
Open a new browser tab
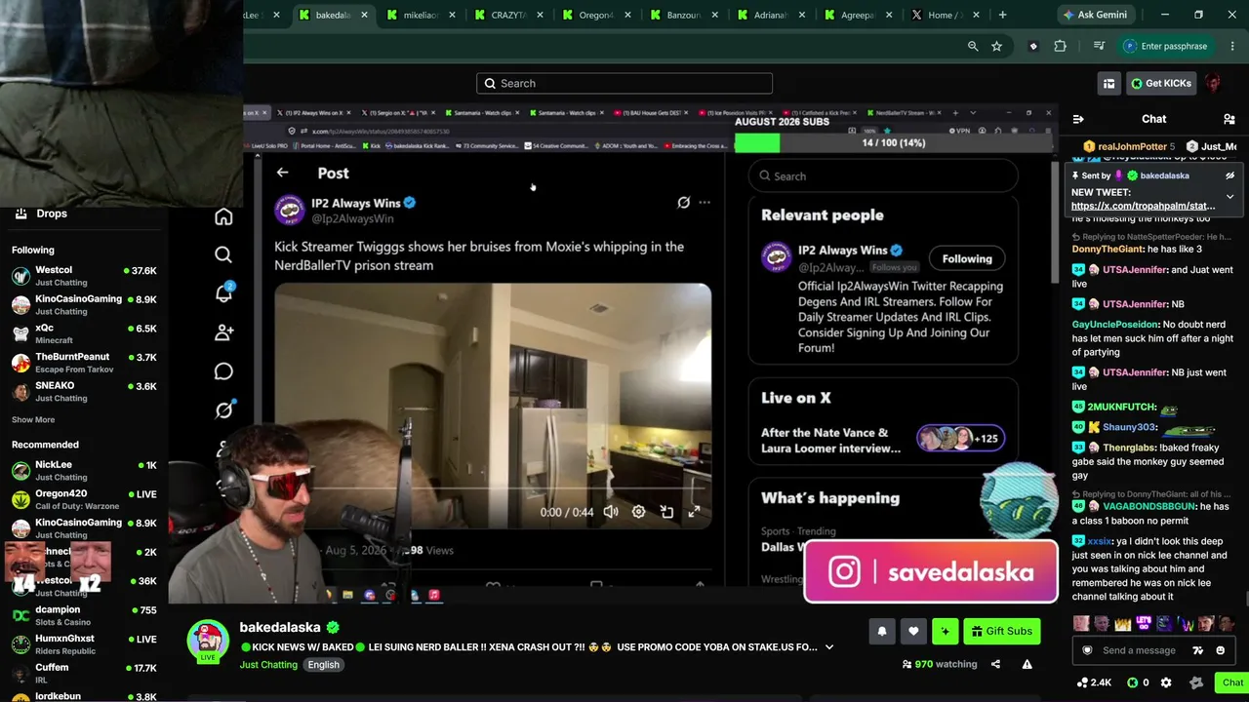(x=1003, y=15)
